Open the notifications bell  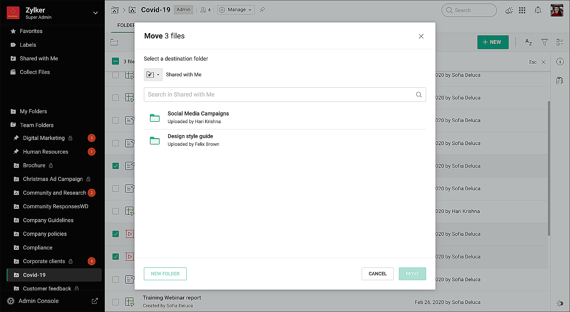click(x=538, y=11)
